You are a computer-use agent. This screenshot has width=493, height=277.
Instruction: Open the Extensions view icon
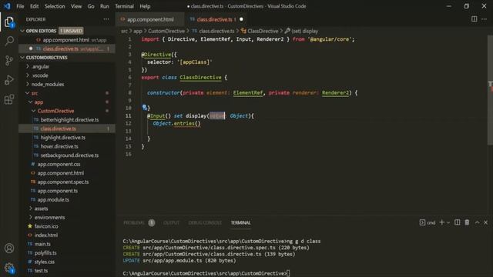tap(9, 99)
